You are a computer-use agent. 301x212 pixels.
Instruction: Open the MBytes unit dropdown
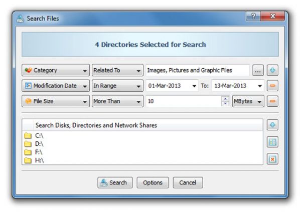248,101
